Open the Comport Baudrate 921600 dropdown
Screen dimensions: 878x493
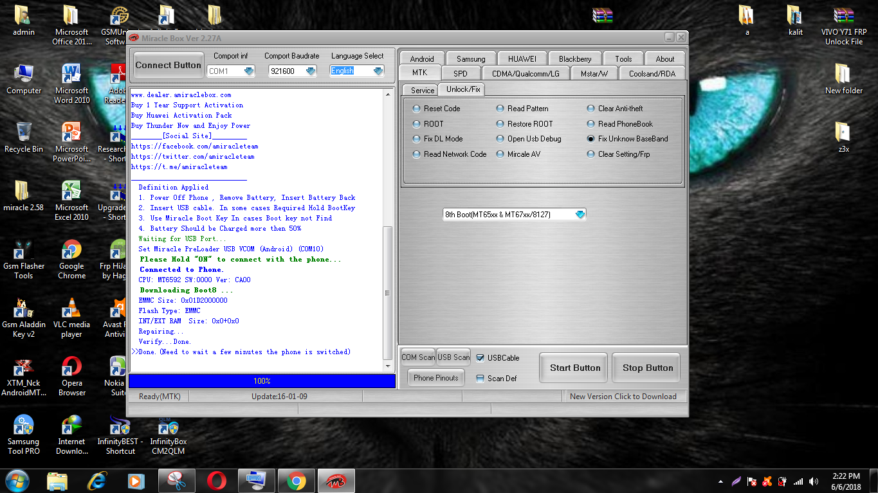pyautogui.click(x=311, y=71)
